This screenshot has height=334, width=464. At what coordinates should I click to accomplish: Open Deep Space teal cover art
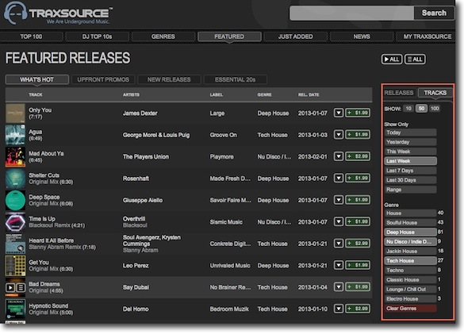[15, 200]
